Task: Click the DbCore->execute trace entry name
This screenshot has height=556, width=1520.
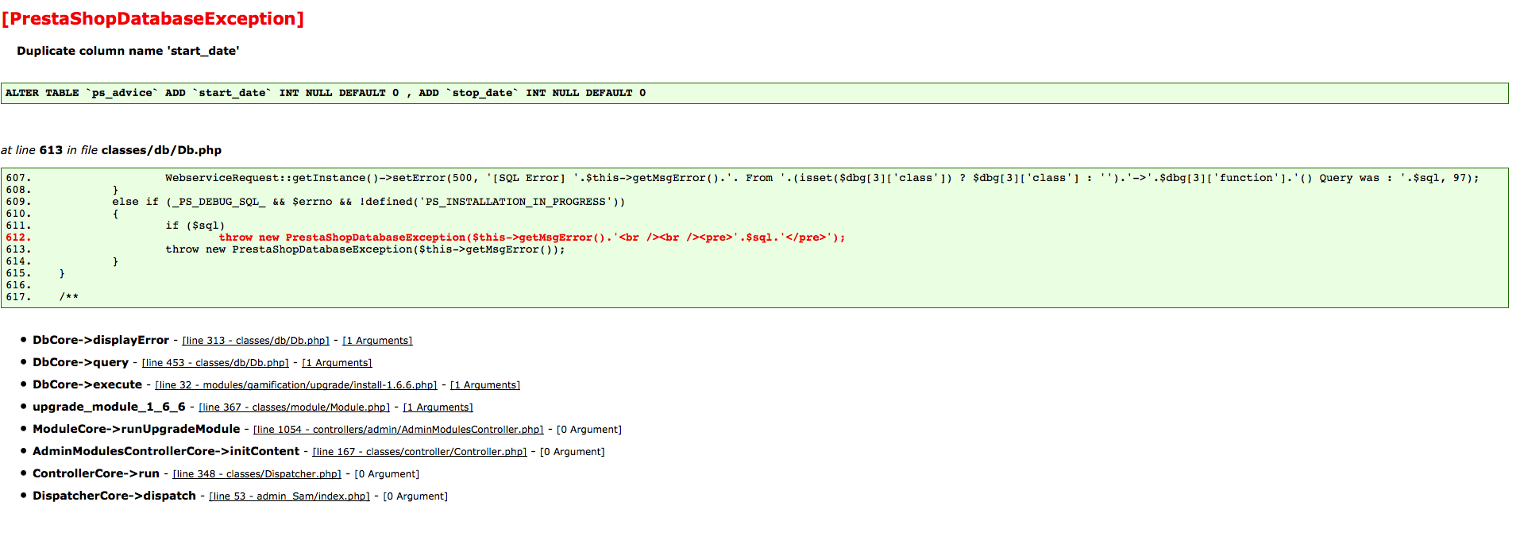Action: pyautogui.click(x=87, y=384)
